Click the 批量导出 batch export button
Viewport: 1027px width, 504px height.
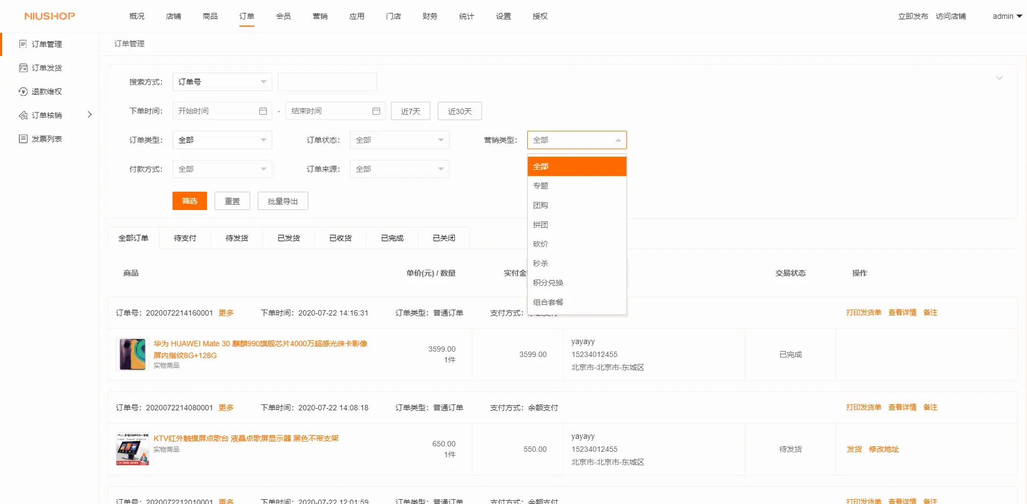(x=282, y=201)
